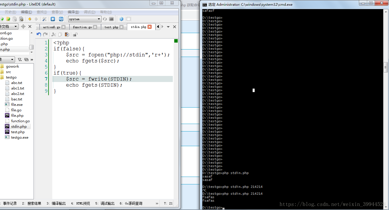Screen dimensions: 389x210
Task: Click the redo arrow in editor toolbar
Action: 45,35
